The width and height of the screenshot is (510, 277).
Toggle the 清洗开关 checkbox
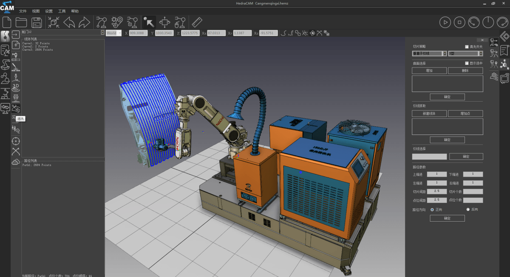(467, 47)
